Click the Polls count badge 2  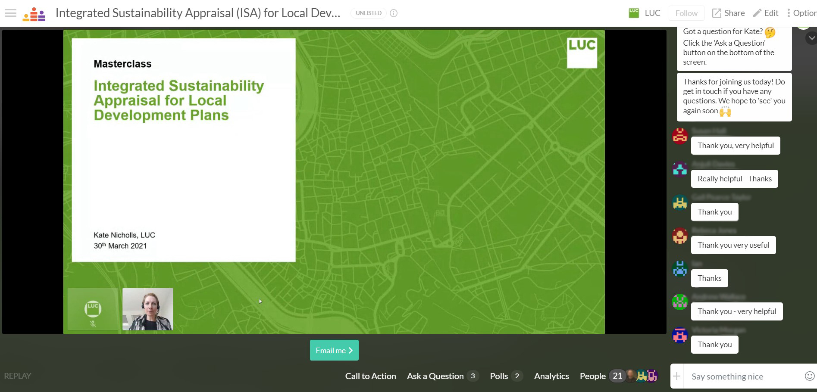[517, 376]
